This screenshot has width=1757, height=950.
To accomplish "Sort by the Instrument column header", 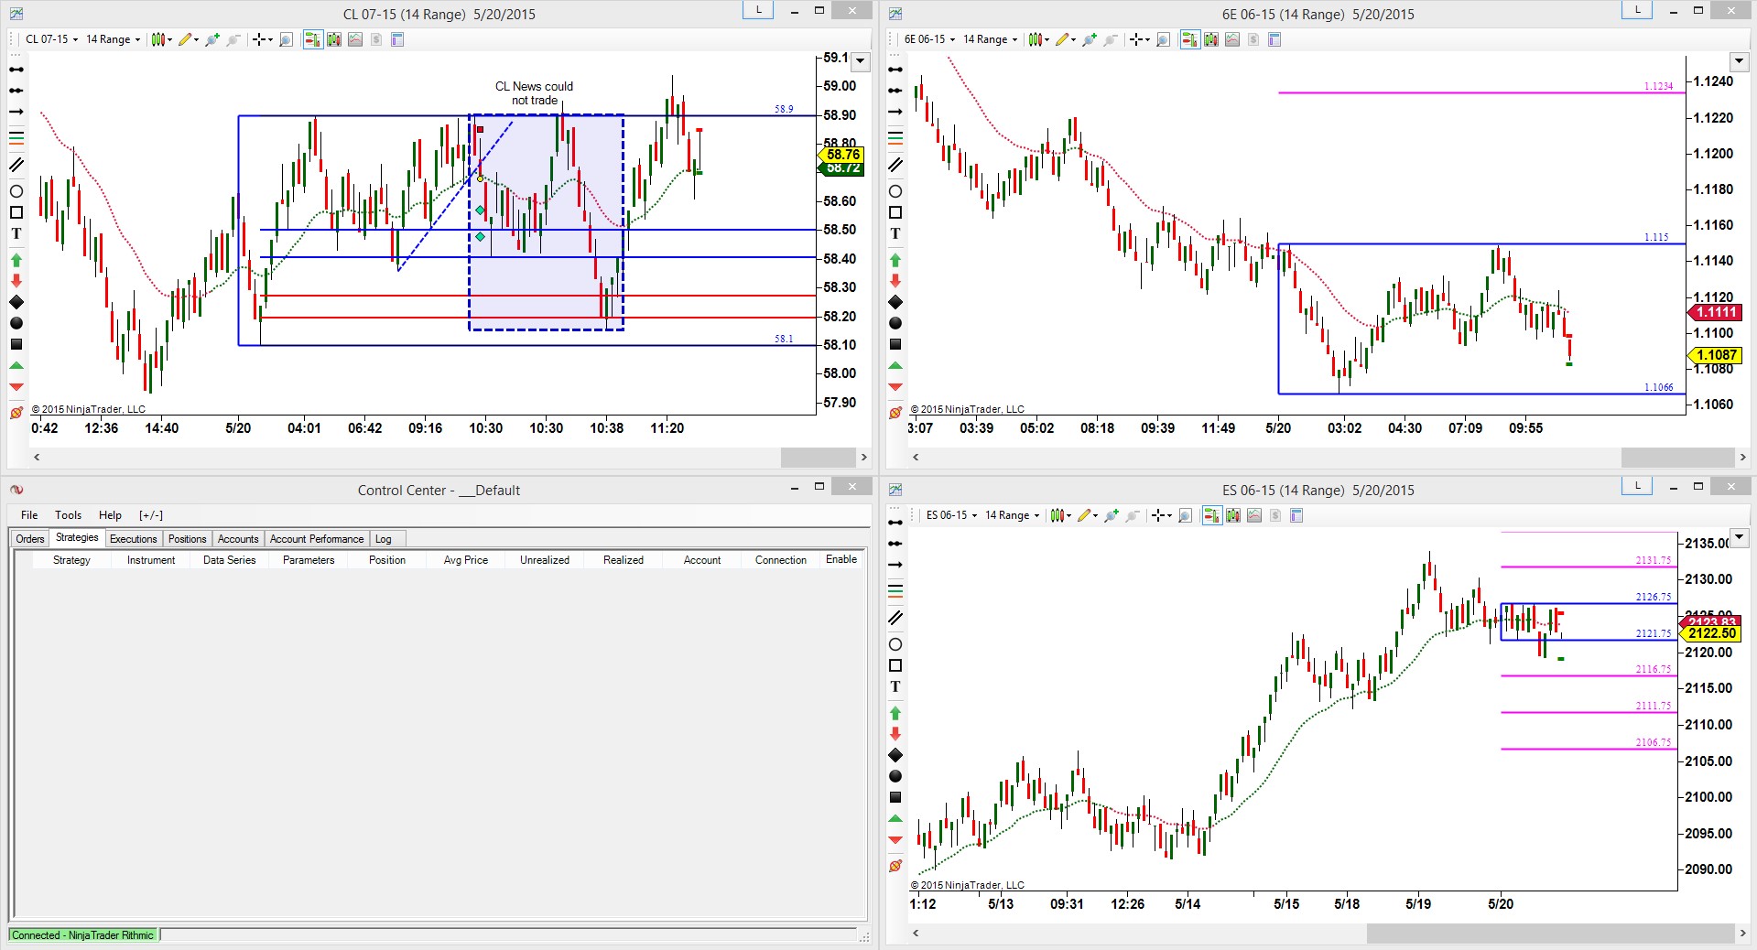I will [151, 560].
